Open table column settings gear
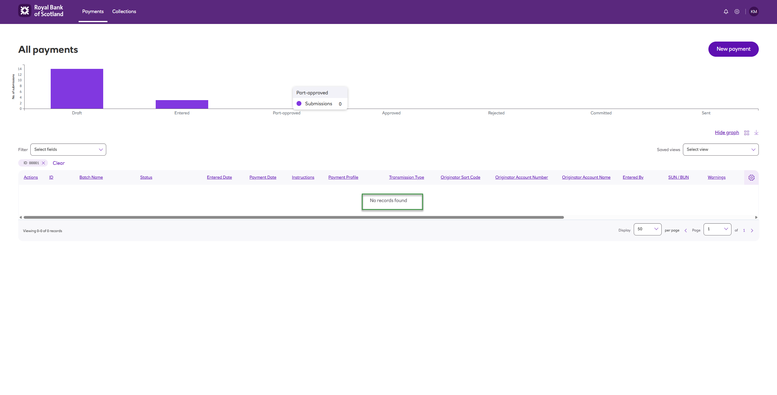Viewport: 777px width, 395px height. [751, 178]
